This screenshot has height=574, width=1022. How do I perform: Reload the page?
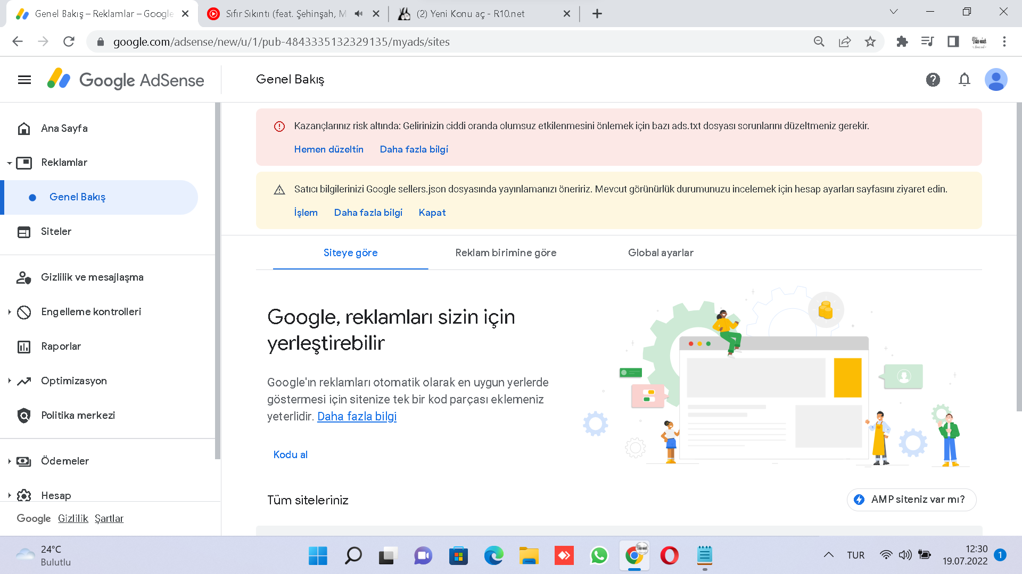[69, 41]
